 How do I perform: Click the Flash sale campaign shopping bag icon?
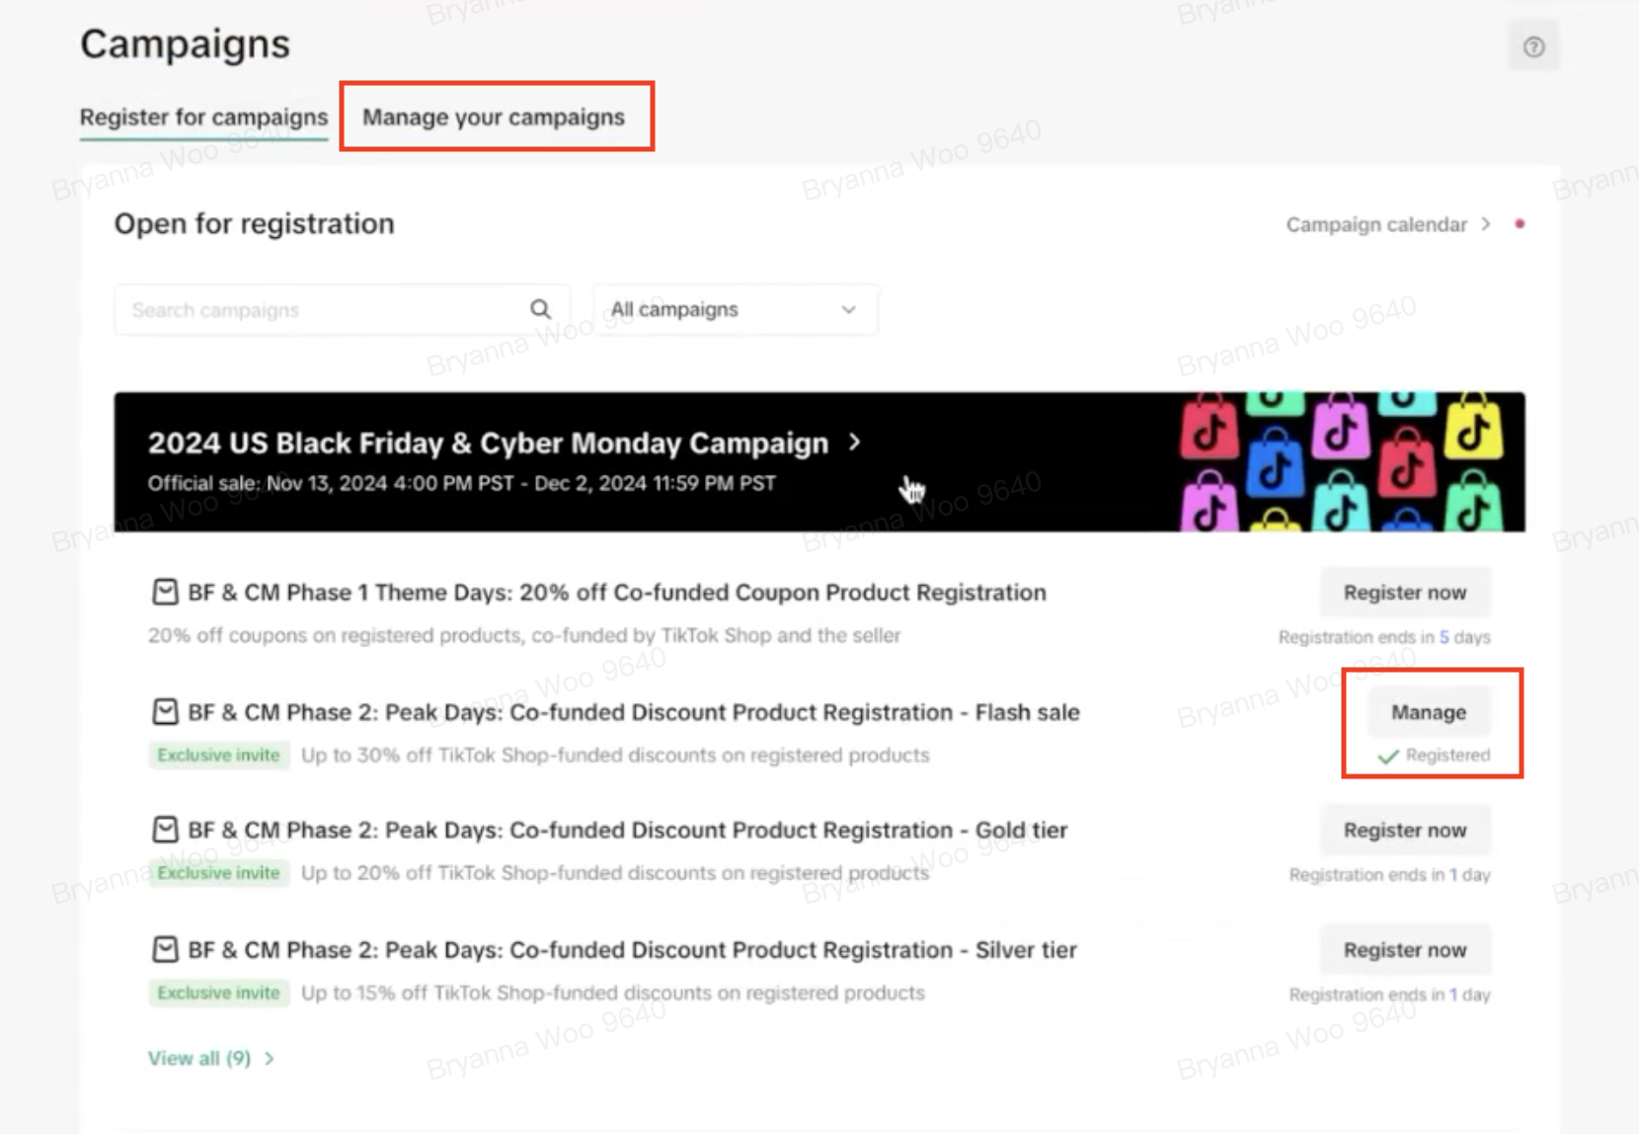click(x=165, y=711)
